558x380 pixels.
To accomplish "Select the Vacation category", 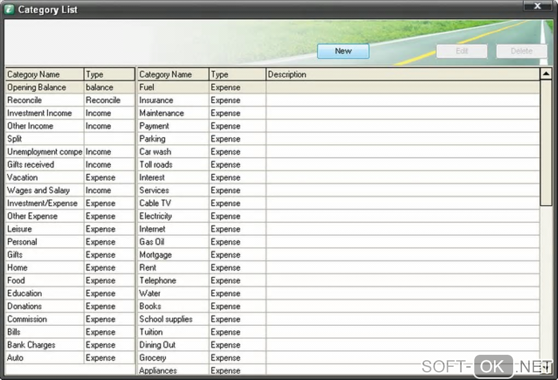I will (70, 177).
